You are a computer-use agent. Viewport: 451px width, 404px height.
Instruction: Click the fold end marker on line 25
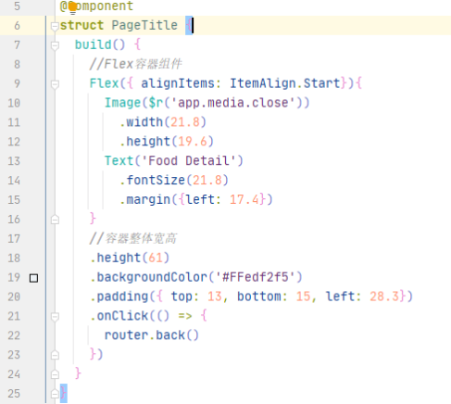tap(55, 394)
